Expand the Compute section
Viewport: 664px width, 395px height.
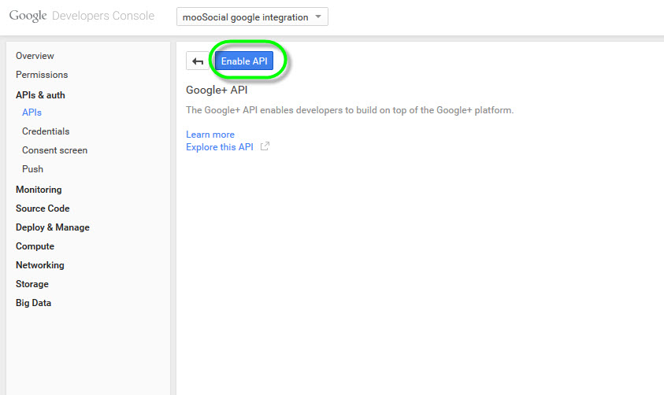35,246
